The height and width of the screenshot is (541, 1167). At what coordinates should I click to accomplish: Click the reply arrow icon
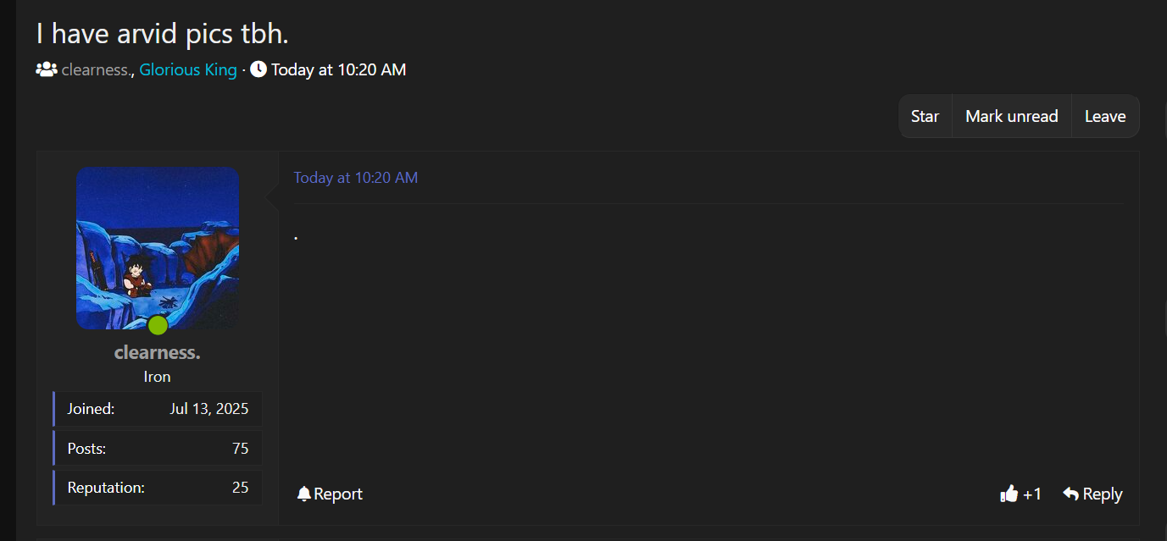[1071, 494]
